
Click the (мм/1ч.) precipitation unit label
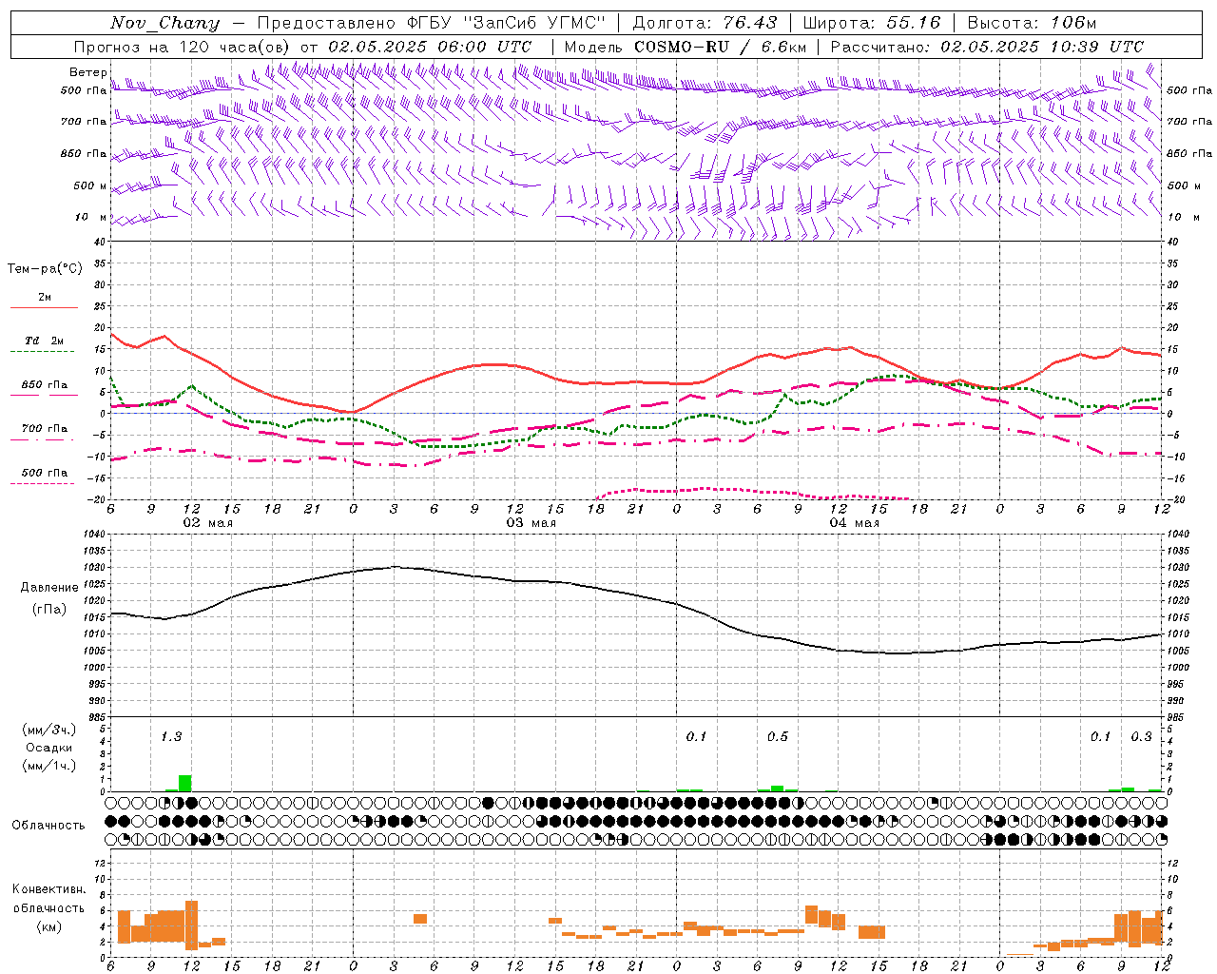pos(48,766)
